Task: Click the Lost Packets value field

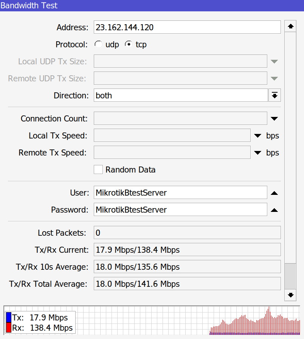Action: [187, 233]
